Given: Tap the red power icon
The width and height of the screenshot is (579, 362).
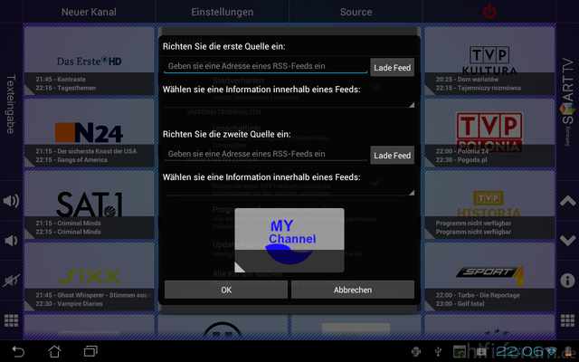Looking at the screenshot, I should (x=489, y=12).
